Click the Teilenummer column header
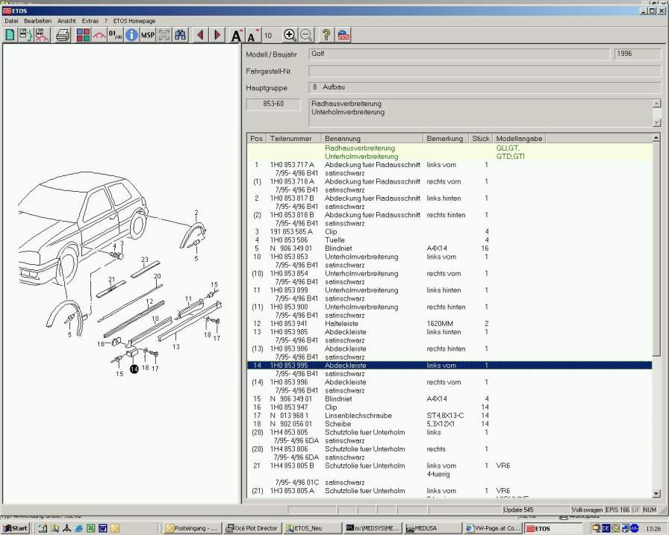The height and width of the screenshot is (535, 669). point(294,139)
